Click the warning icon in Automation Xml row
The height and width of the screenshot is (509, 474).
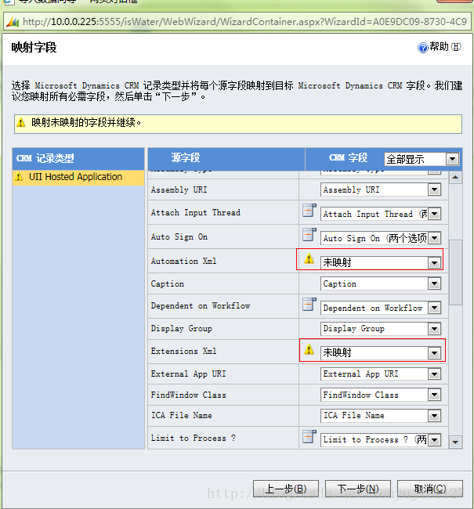309,258
